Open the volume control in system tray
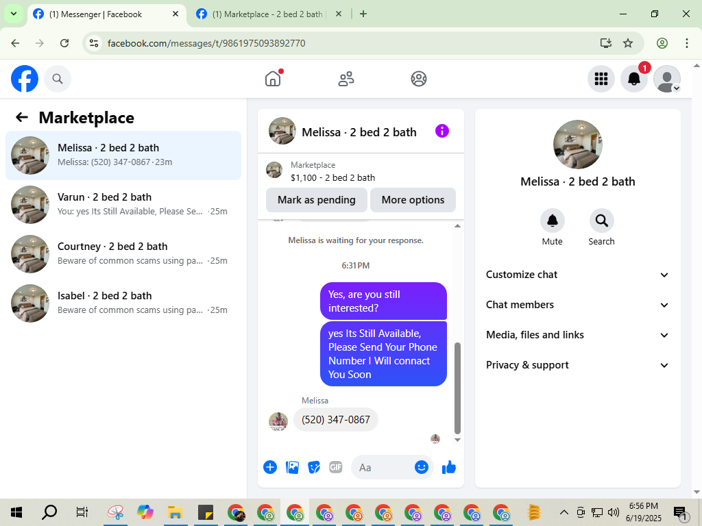Viewport: 702px width, 526px height. 614,512
